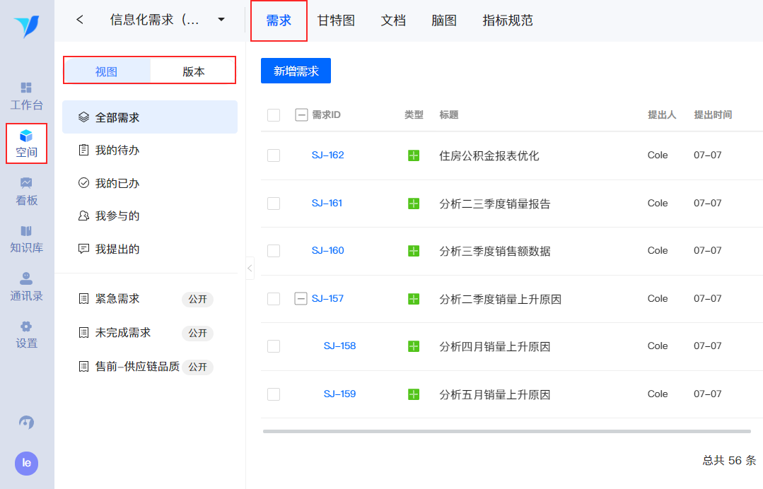This screenshot has width=763, height=489.
Task: Switch to the 版本 tab
Action: [193, 71]
